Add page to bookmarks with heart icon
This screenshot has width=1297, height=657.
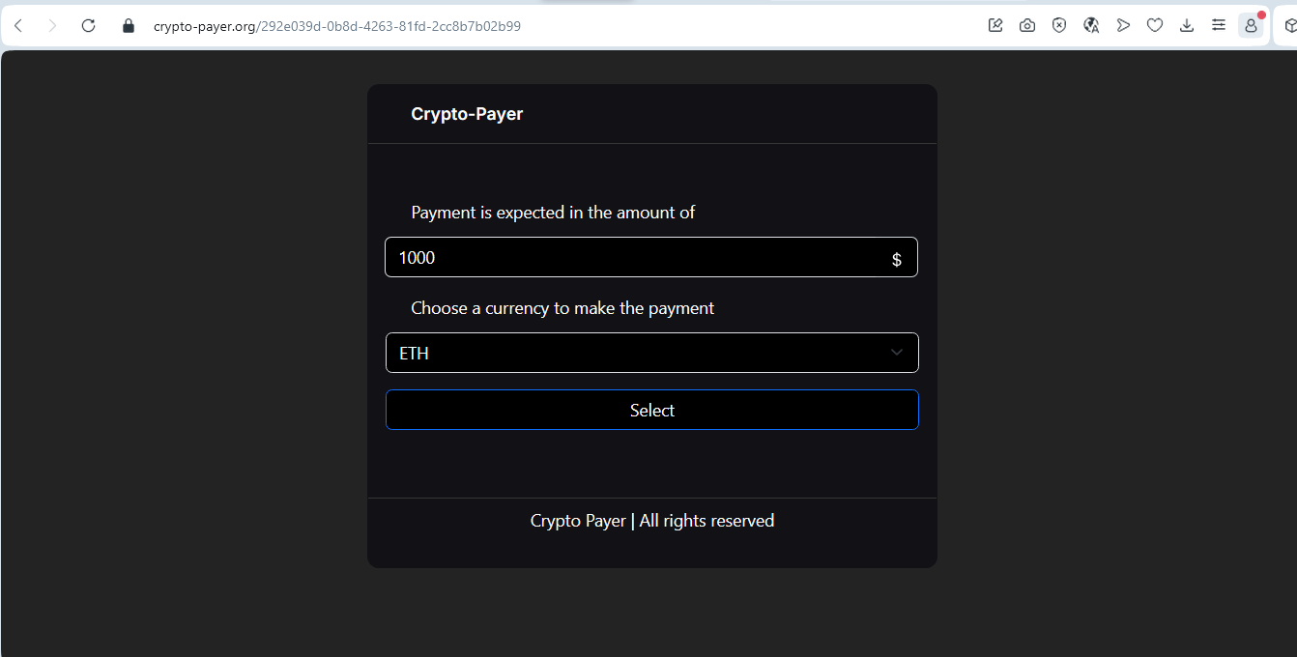[x=1155, y=26]
